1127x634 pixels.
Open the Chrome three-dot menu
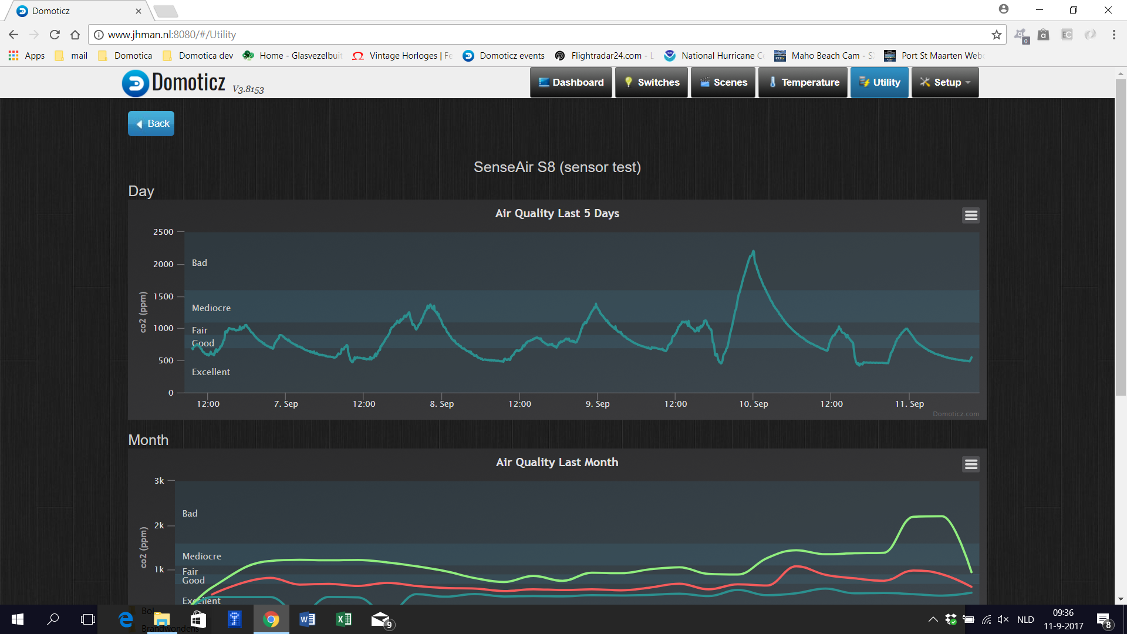tap(1113, 35)
